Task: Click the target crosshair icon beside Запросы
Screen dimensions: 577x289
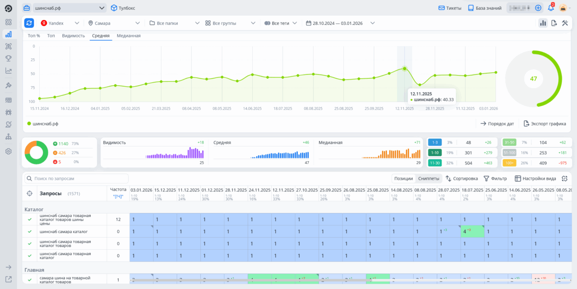Action: [x=29, y=193]
